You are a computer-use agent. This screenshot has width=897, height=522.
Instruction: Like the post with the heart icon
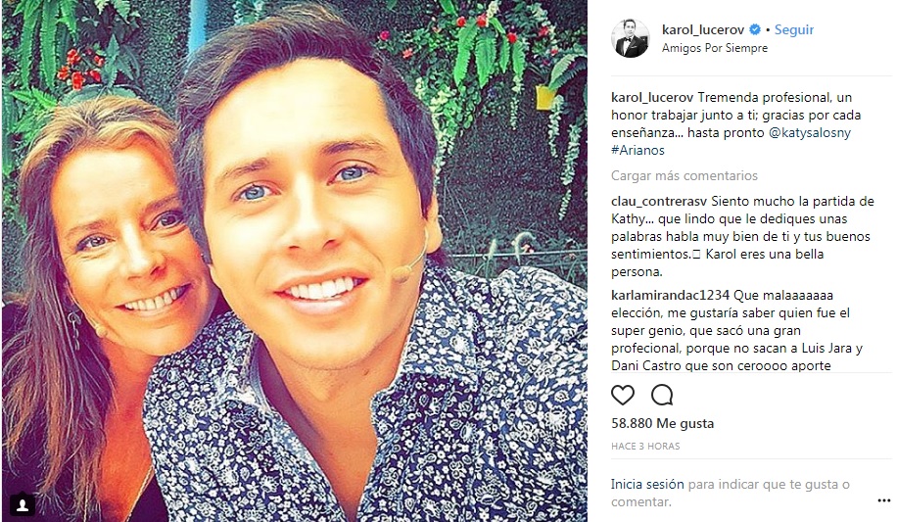point(623,395)
